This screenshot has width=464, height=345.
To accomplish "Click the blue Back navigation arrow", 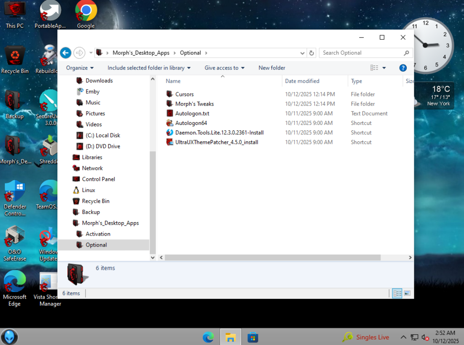I will (x=65, y=53).
